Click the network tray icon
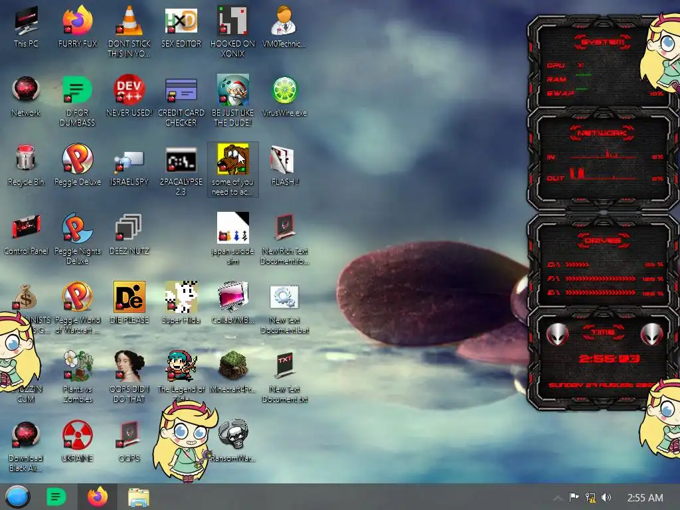The image size is (680, 510). [x=590, y=497]
